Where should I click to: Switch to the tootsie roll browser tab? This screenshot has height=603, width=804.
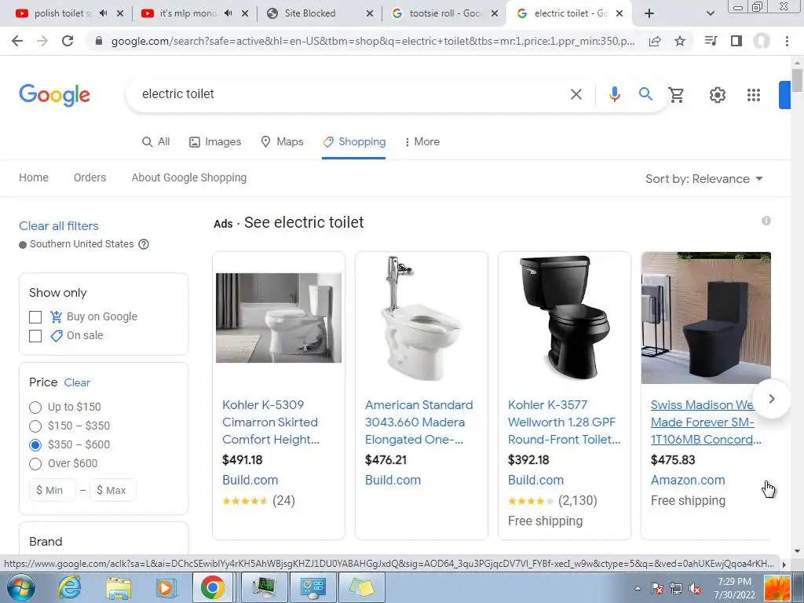point(445,13)
